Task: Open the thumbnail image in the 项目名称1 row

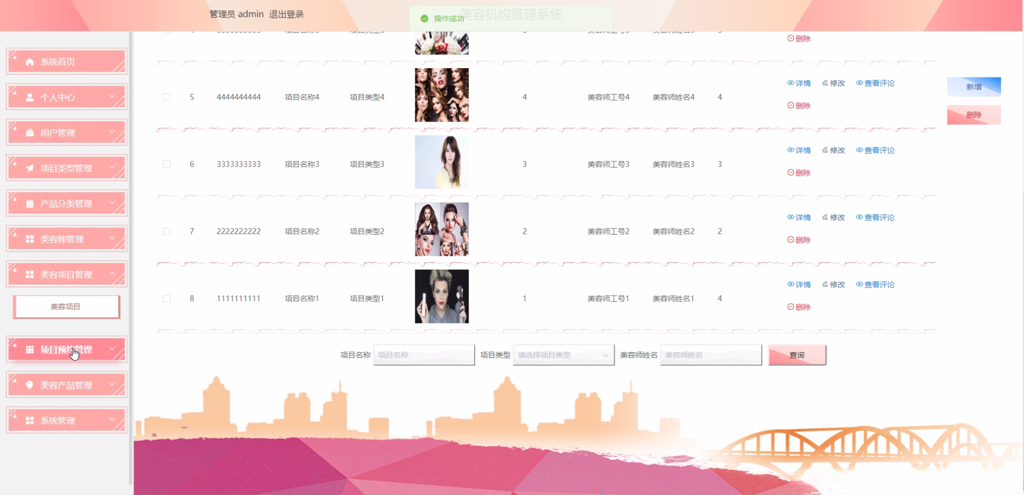Action: coord(442,296)
